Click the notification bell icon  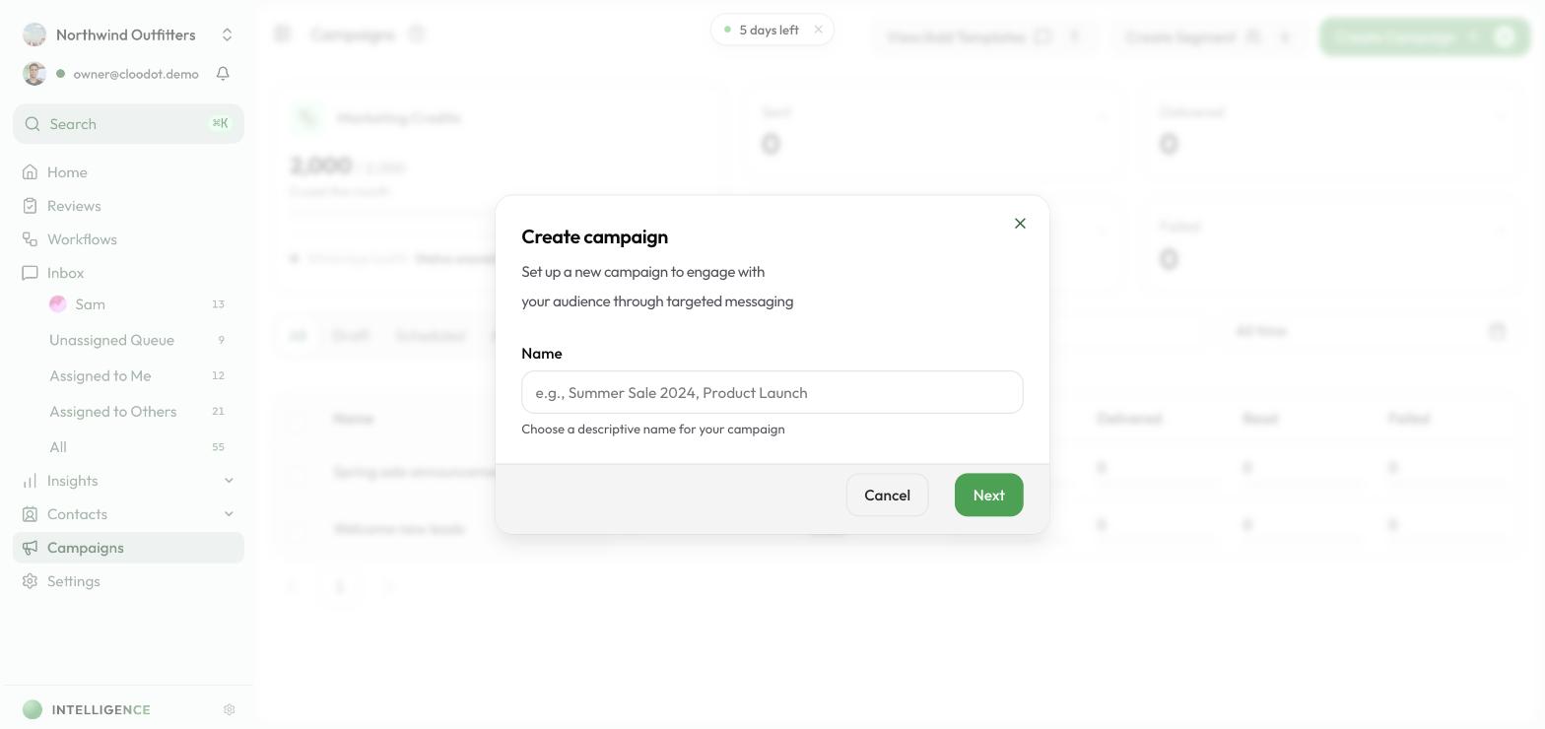[x=223, y=74]
